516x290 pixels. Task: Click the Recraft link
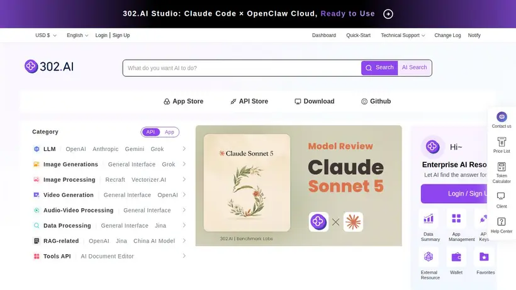point(115,179)
